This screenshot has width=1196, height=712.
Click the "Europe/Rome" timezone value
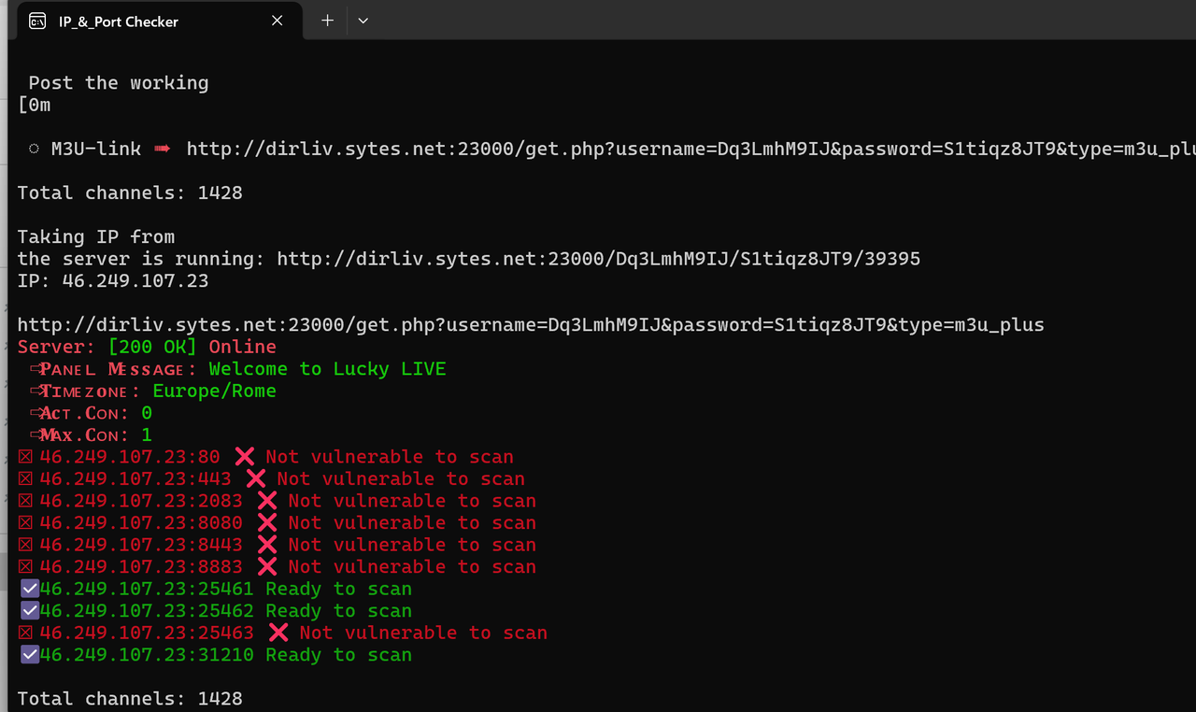pos(214,391)
